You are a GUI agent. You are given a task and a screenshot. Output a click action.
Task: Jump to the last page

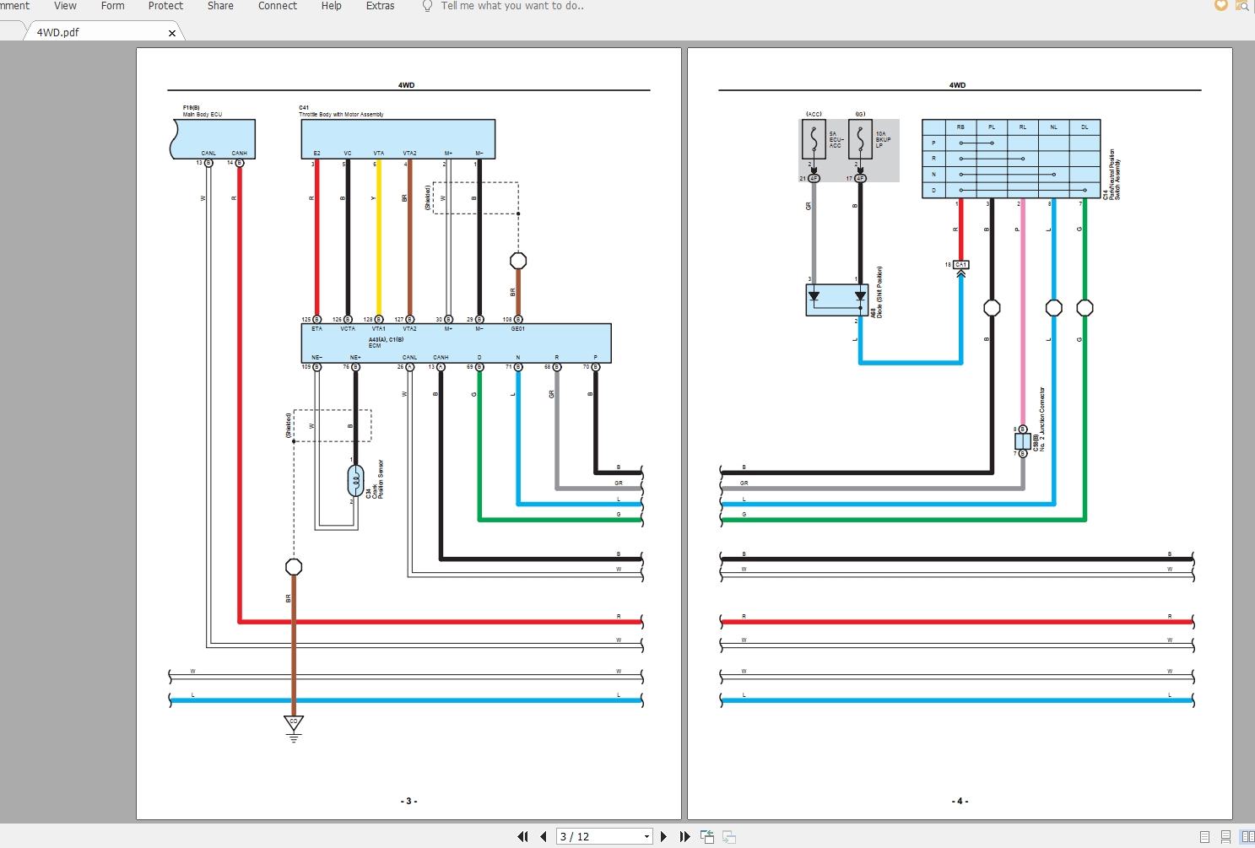[x=684, y=836]
